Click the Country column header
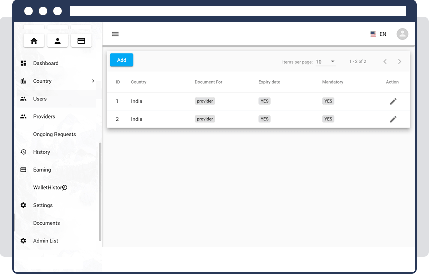 point(138,82)
